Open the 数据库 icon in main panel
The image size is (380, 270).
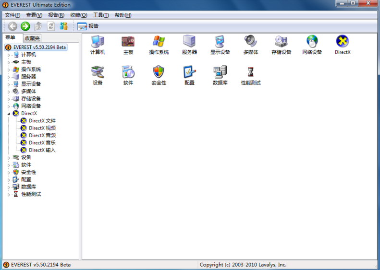coord(220,75)
